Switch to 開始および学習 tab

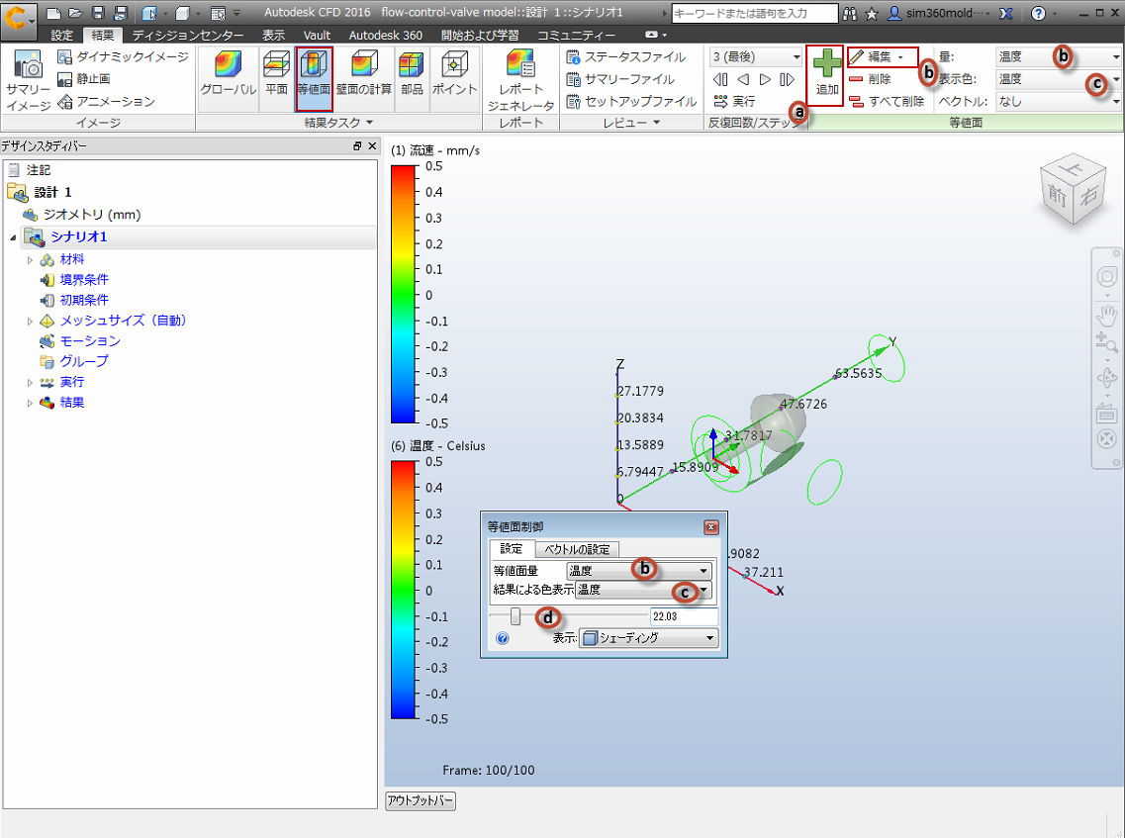click(x=480, y=36)
